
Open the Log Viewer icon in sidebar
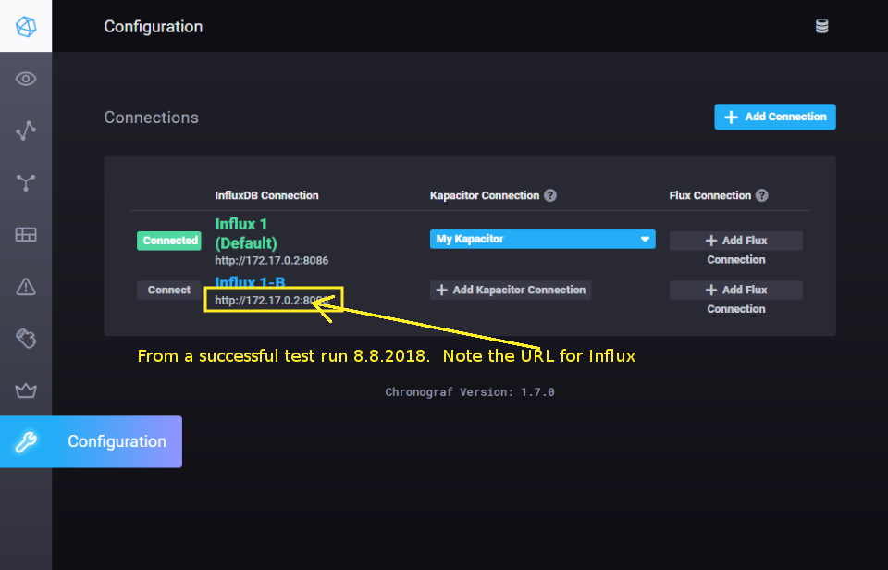point(25,338)
